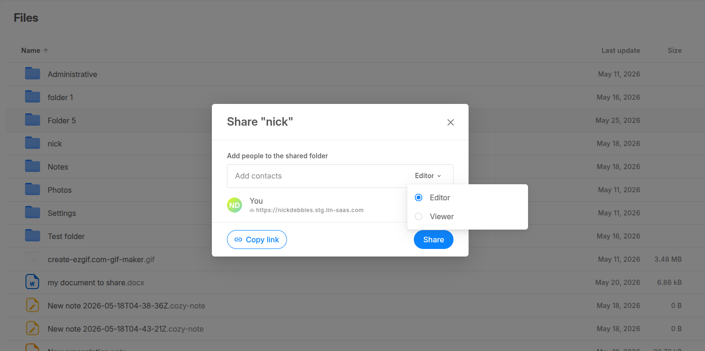Click the Copy link button

[257, 240]
